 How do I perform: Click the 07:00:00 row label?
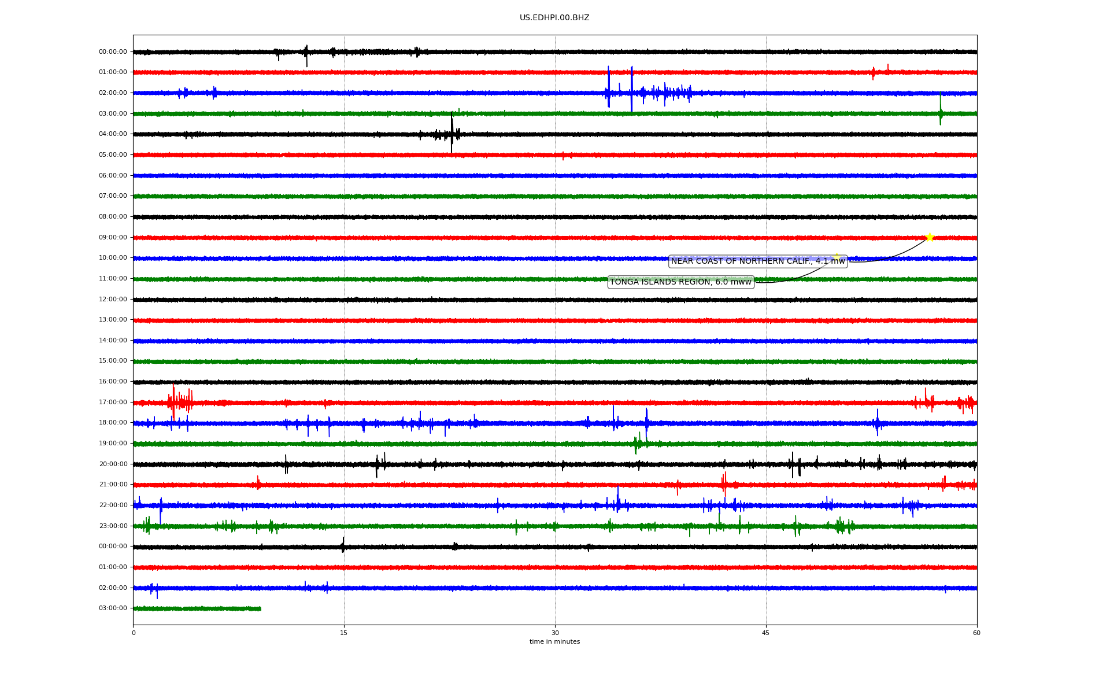click(x=113, y=196)
